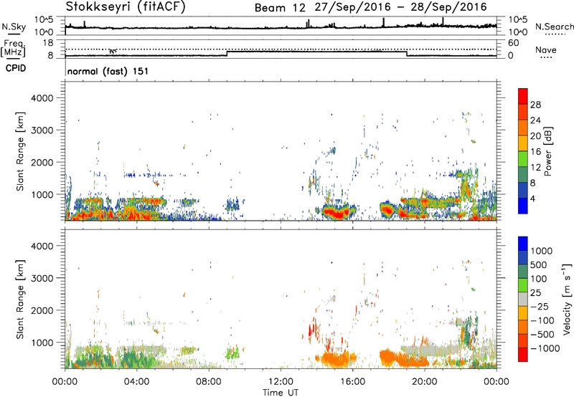Click Slant Range label of power panel
574x397 pixels.
(20, 151)
